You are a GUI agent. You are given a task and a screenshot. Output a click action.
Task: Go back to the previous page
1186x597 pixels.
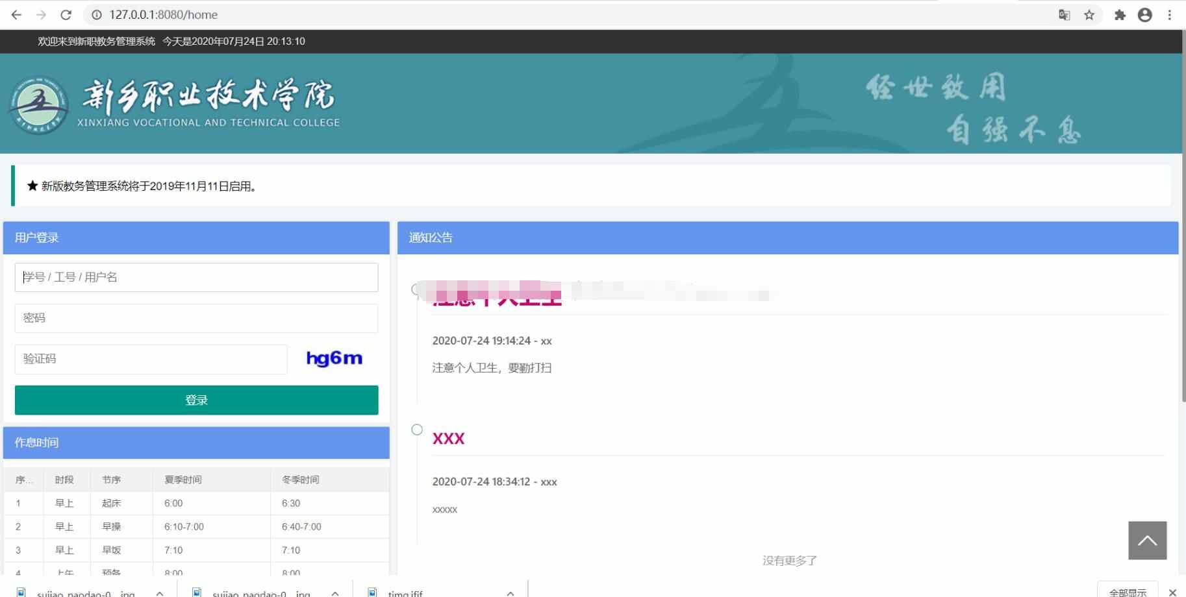pos(16,14)
